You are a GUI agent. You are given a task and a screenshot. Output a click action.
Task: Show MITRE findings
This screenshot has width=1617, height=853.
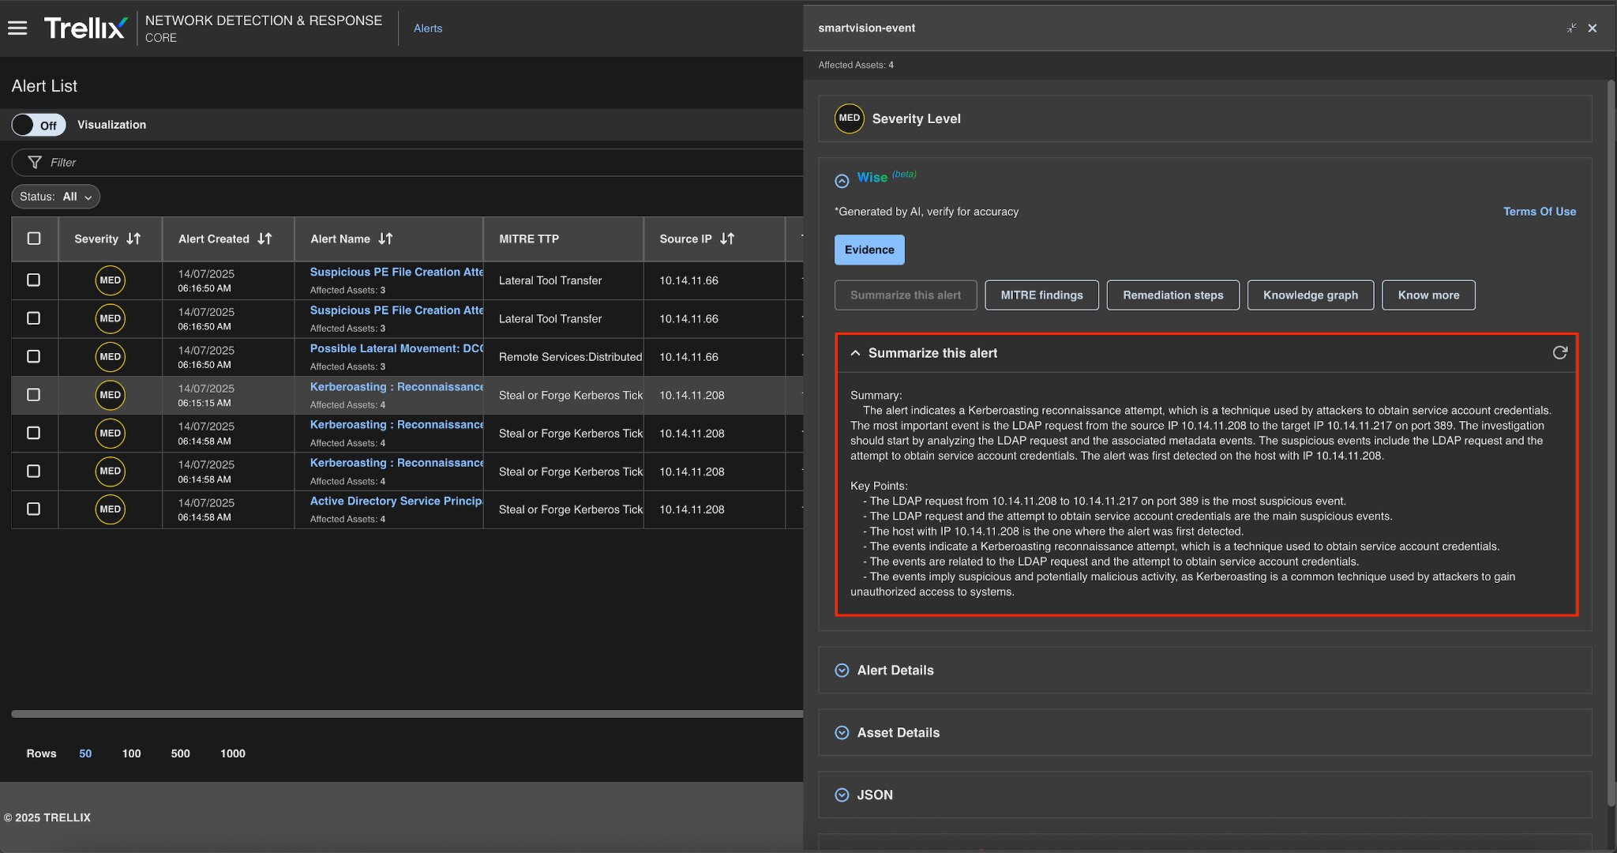click(x=1041, y=295)
